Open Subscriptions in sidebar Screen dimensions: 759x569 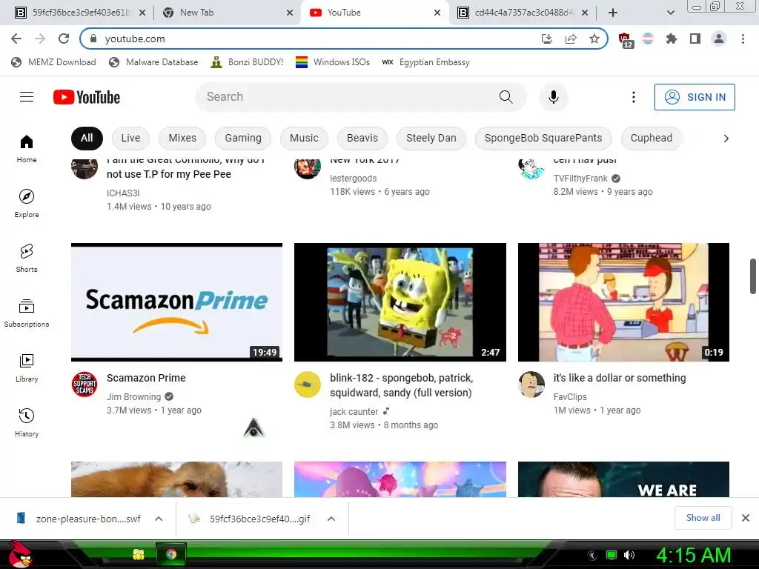click(27, 313)
